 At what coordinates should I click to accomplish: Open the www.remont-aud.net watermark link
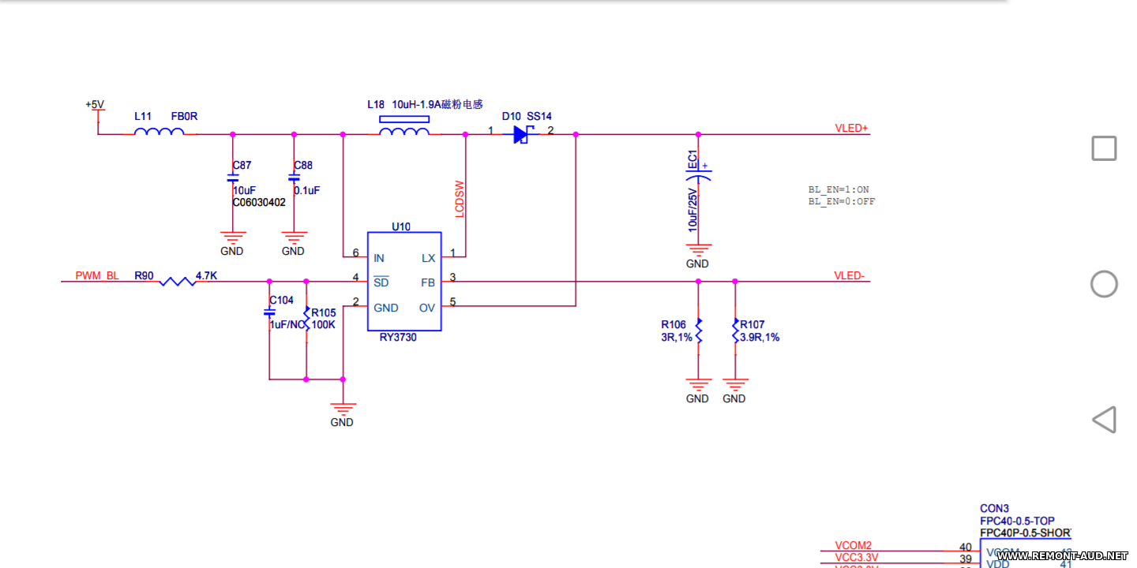(1062, 556)
